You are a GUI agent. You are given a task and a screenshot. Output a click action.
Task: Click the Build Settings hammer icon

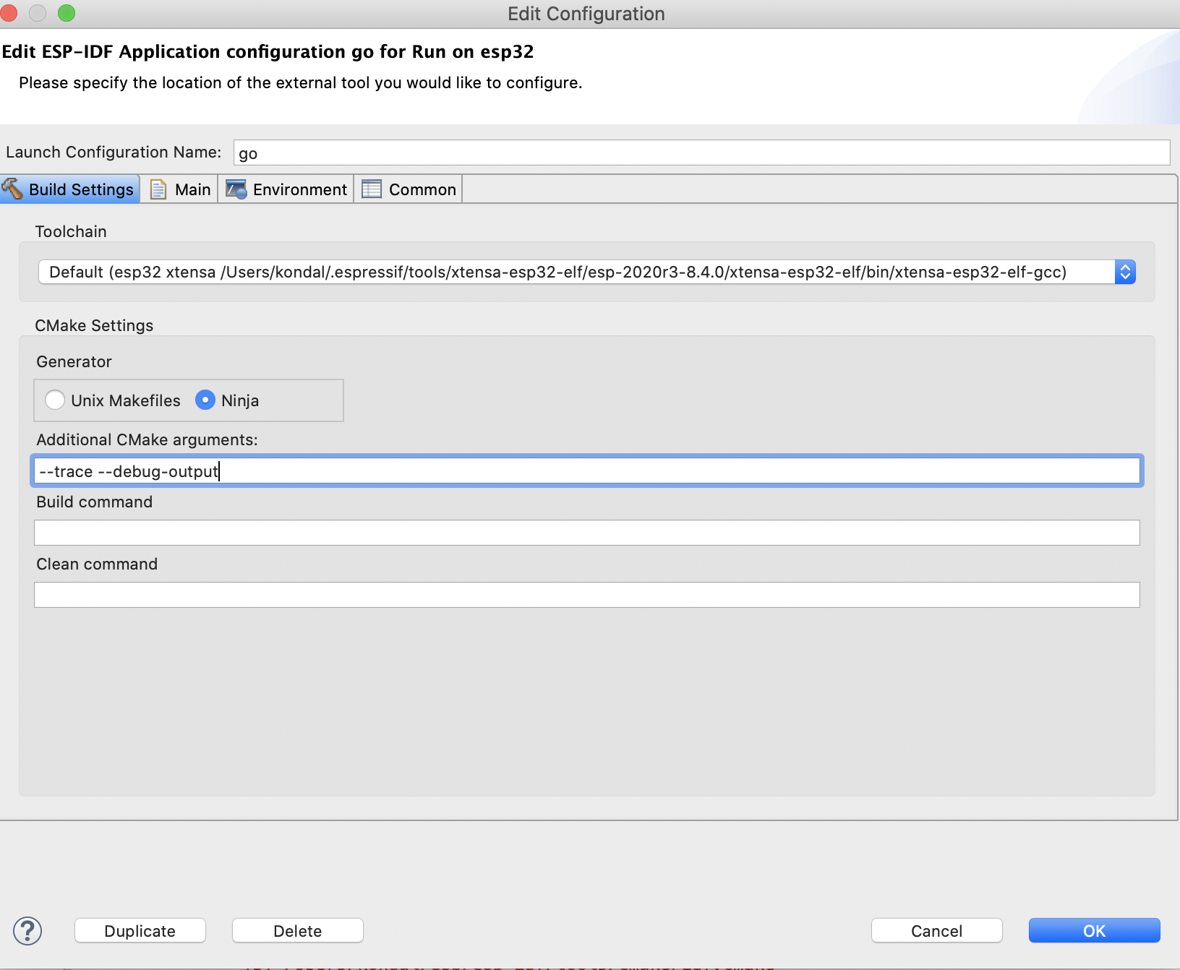(x=14, y=189)
